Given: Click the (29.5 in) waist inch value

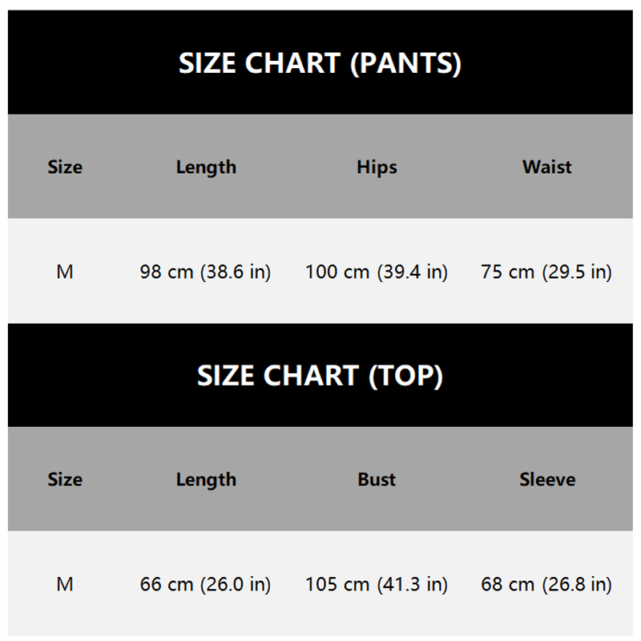Looking at the screenshot, I should point(577,272).
